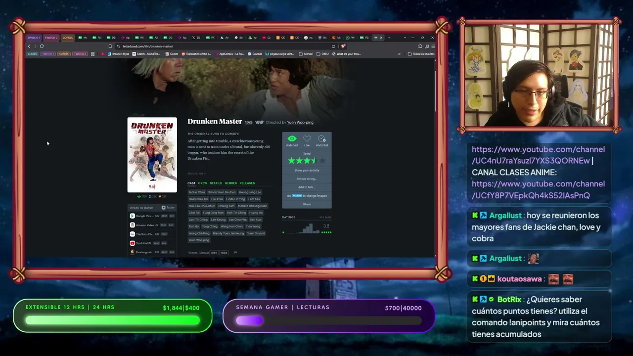Click Share in the actions panel
633x356 pixels.
(307, 204)
